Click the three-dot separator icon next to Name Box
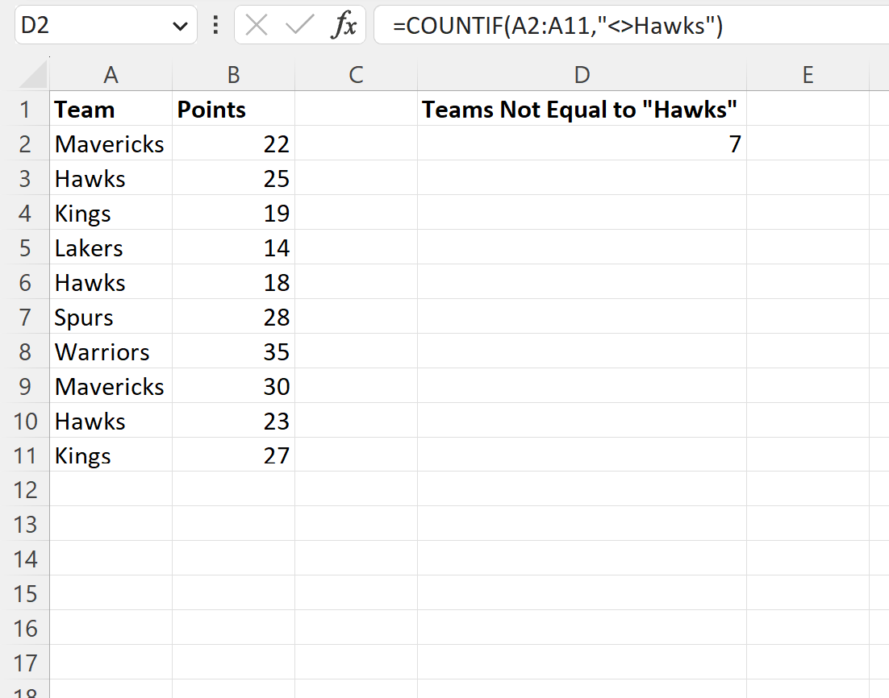Viewport: 889px width, 698px height. coord(215,24)
